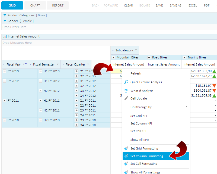This screenshot has width=217, height=174.
Task: Click the CLEAR toolbar button
Action: point(128,5)
